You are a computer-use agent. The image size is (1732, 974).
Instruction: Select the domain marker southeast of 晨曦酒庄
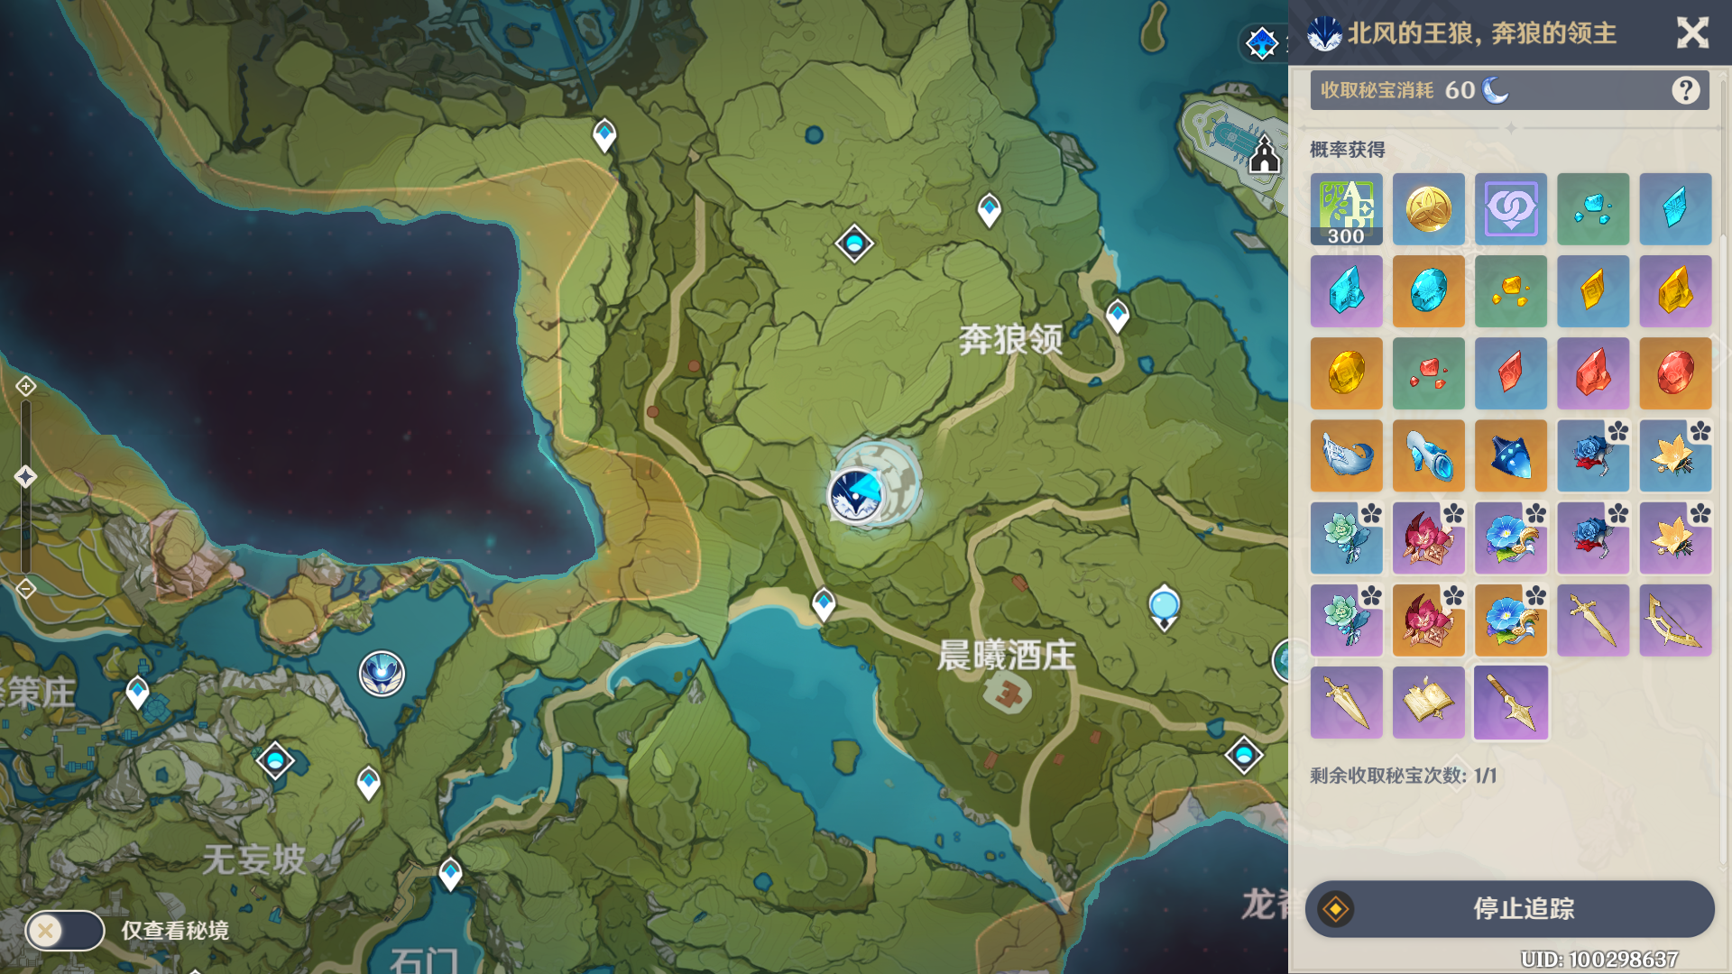[x=1244, y=755]
